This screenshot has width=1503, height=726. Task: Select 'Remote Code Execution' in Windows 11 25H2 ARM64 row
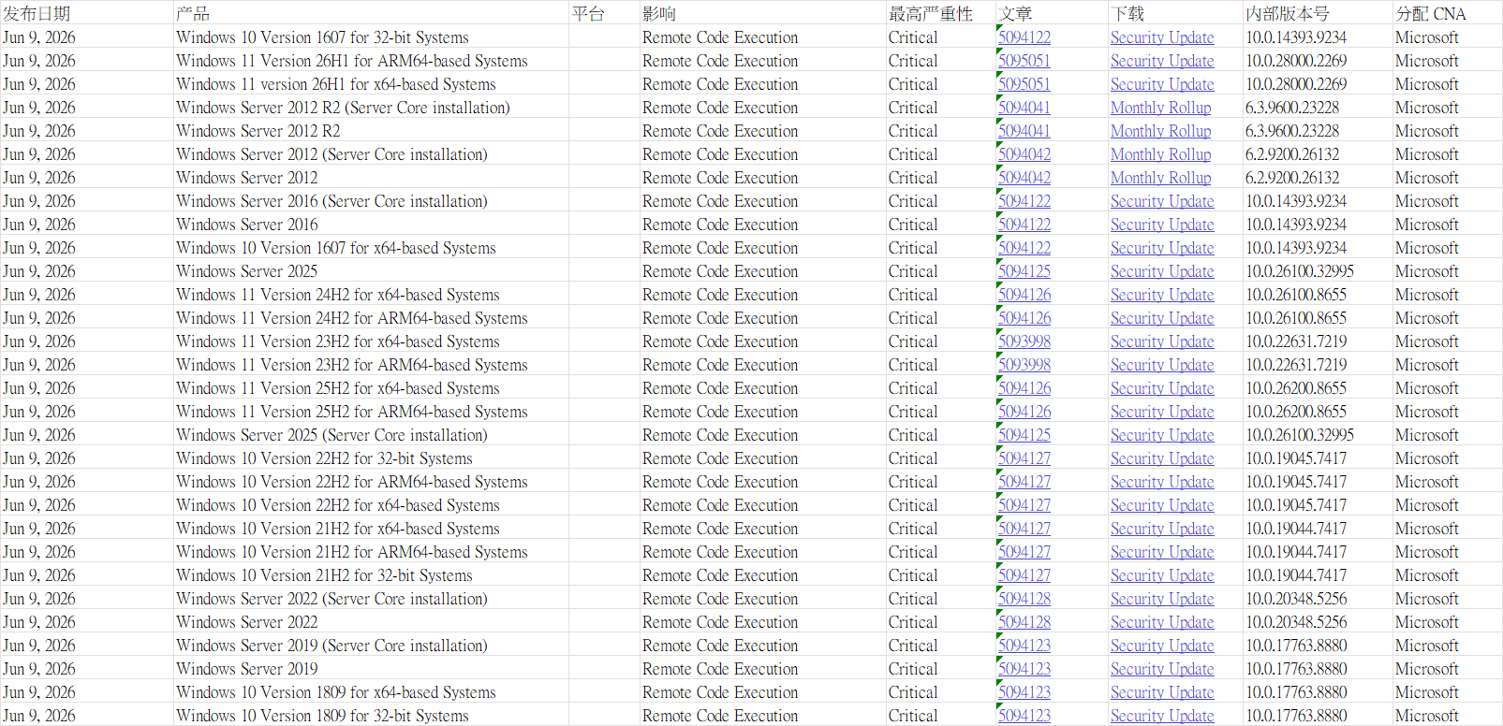coord(762,412)
